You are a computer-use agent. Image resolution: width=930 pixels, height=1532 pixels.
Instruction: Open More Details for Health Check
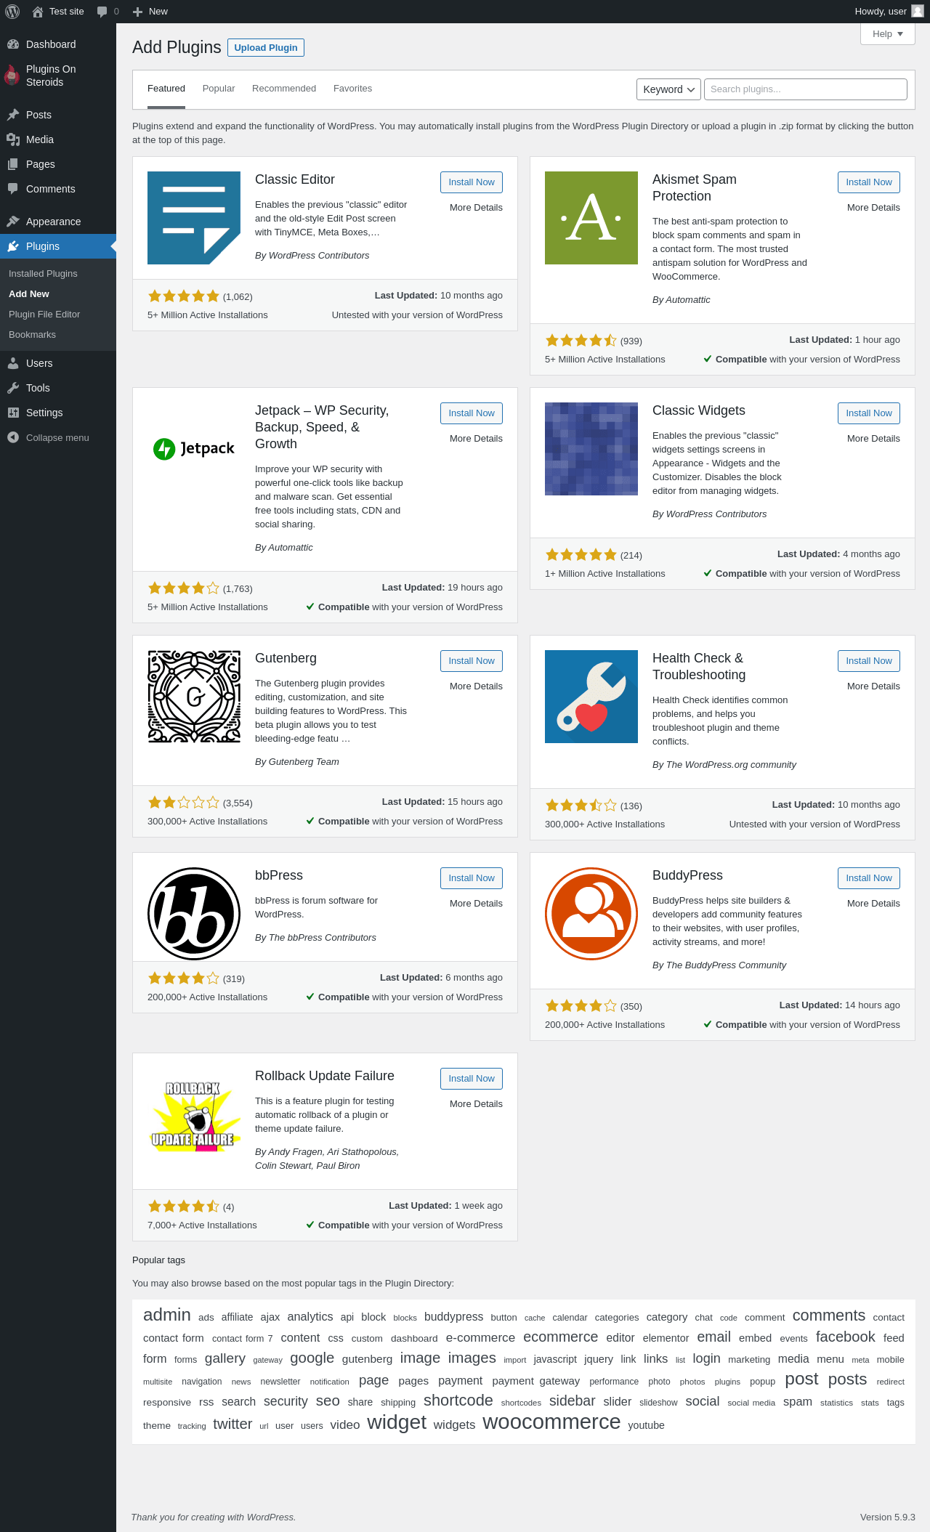[873, 686]
